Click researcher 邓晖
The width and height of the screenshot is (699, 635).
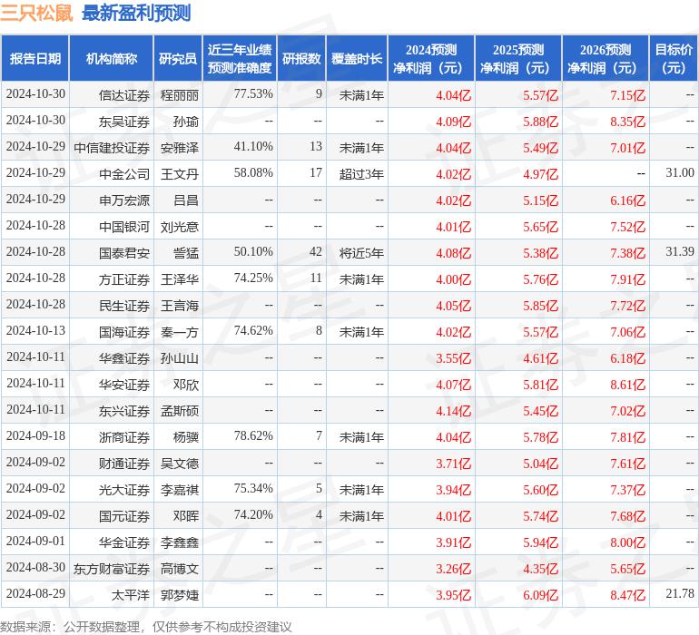click(x=186, y=515)
